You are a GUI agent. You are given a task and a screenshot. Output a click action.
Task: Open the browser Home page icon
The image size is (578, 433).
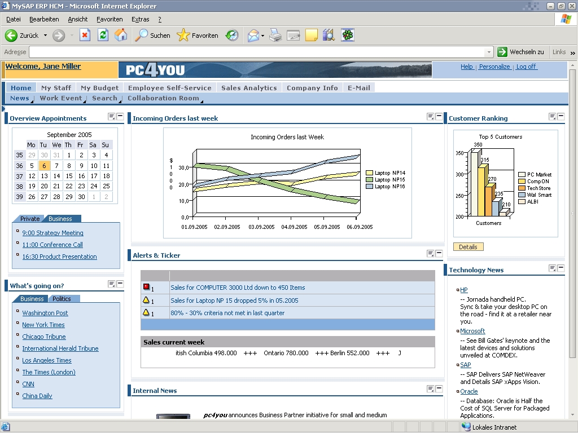[121, 36]
